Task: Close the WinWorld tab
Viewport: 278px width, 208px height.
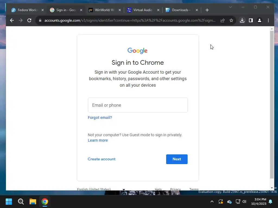Action: coord(120,10)
